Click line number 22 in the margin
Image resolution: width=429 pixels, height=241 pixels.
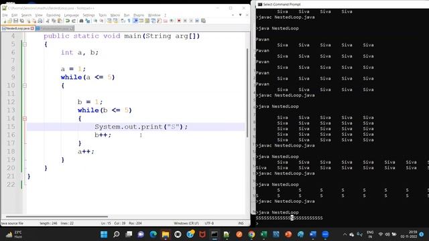click(11, 185)
